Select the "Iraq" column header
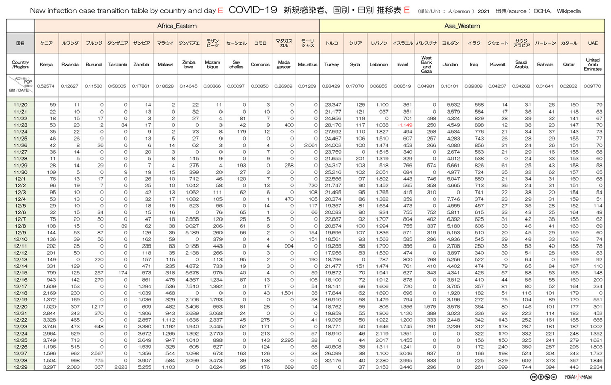Screen dimensions: 611x385 (x=474, y=65)
